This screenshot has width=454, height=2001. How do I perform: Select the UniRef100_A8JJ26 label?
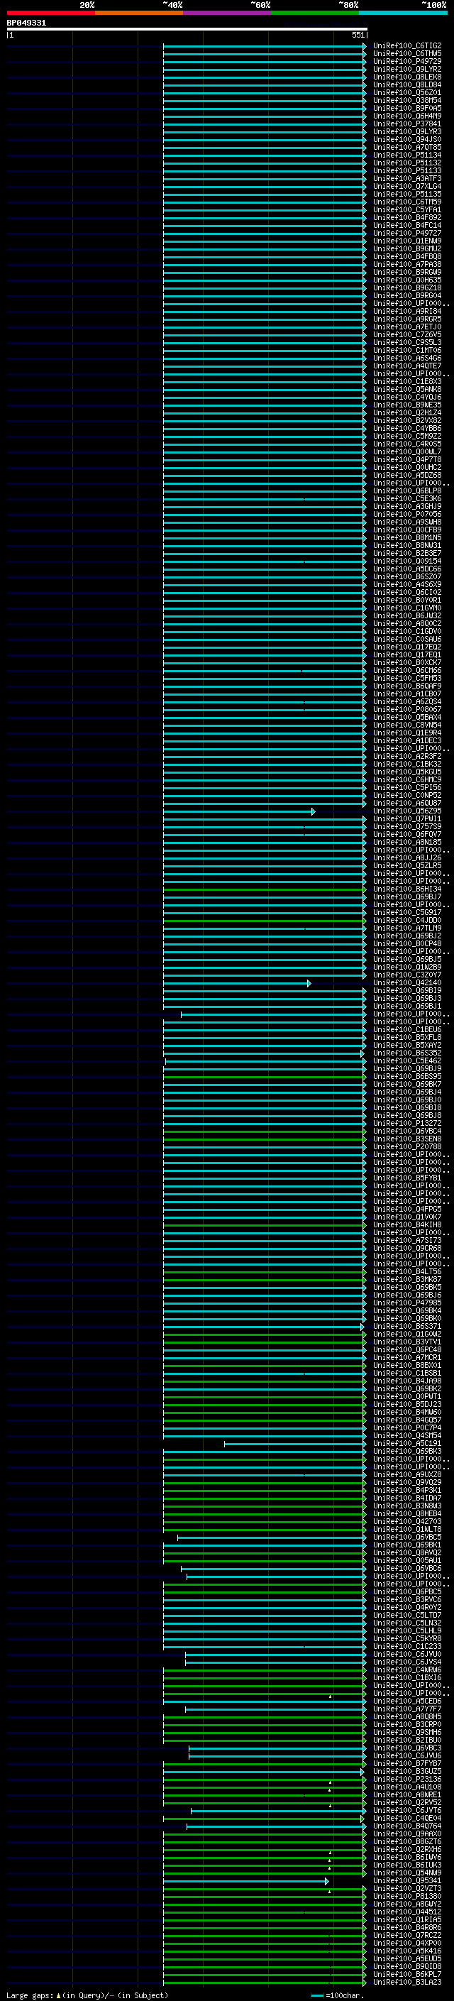407,857
